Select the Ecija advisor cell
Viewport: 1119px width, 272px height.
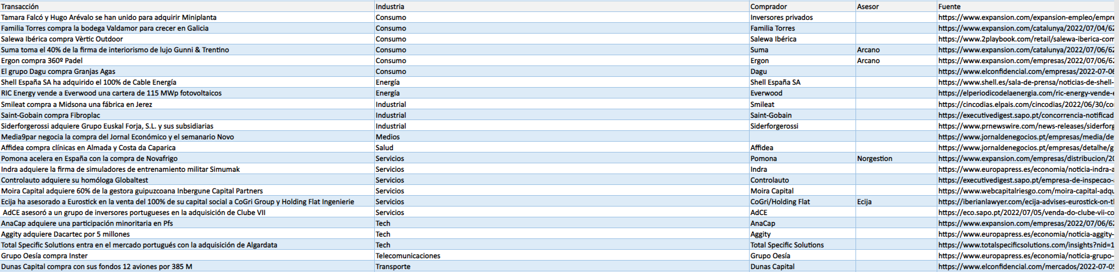click(896, 202)
